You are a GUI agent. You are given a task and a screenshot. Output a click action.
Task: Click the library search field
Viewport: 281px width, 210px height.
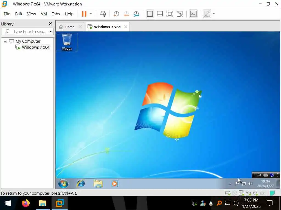(x=27, y=32)
